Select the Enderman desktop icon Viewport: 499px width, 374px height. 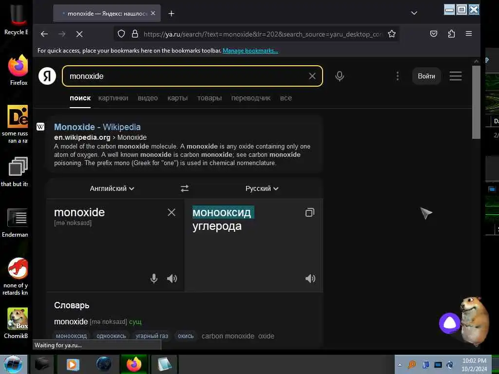(15, 223)
